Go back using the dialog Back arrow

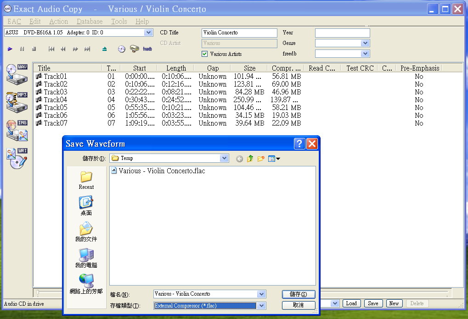click(x=239, y=159)
